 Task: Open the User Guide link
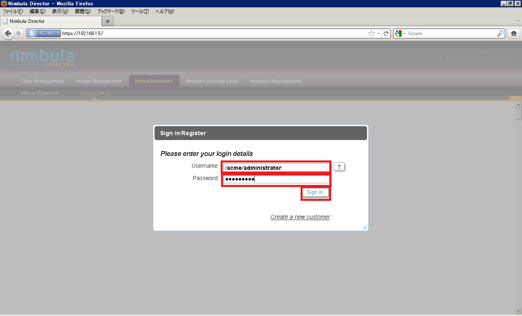click(499, 59)
